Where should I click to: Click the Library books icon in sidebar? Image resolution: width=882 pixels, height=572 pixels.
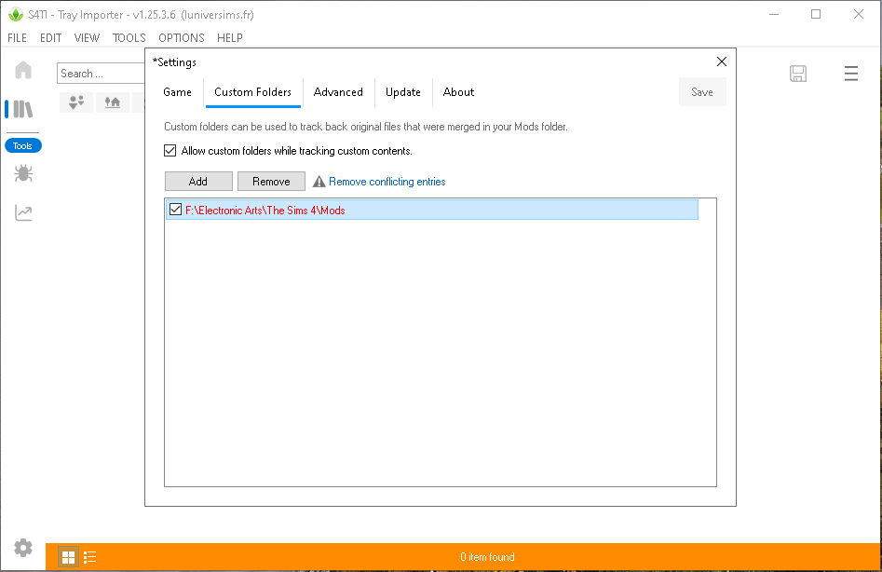[x=23, y=109]
